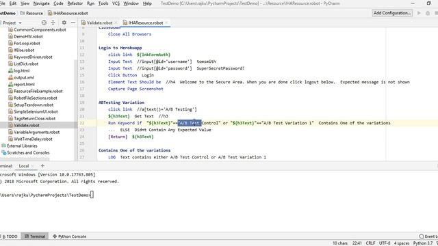Open CommonComponents.robot in project tree
The height and width of the screenshot is (246, 438).
point(40,29)
